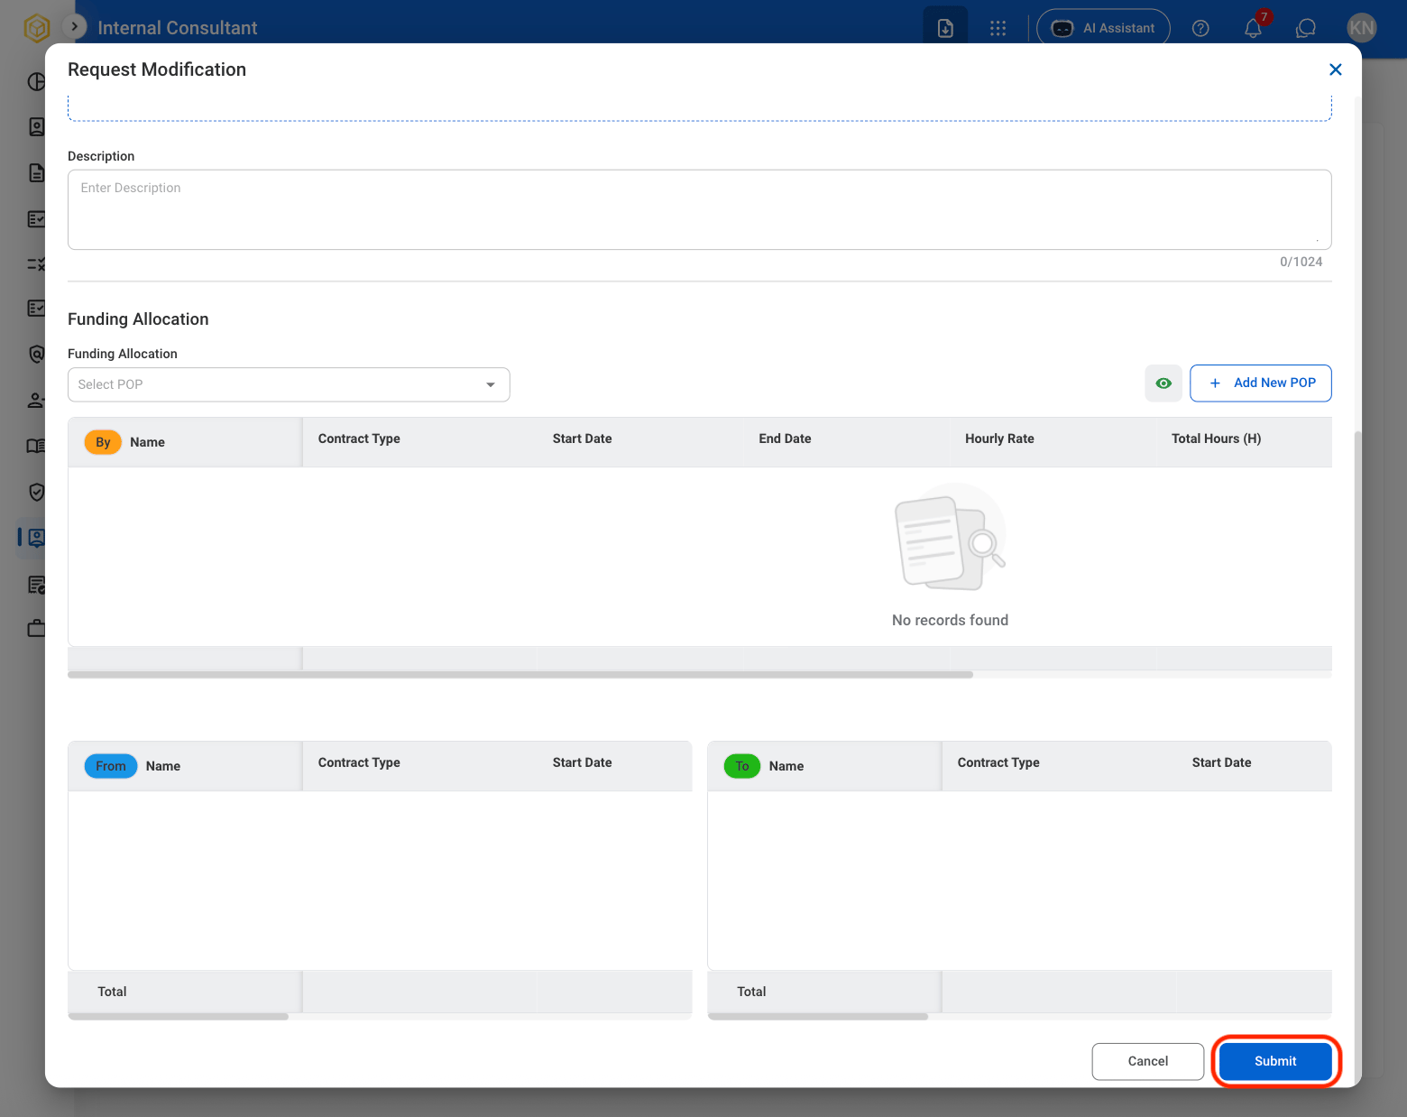This screenshot has height=1117, width=1407.
Task: Click the To table horizontal scrollbar
Action: point(818,1017)
